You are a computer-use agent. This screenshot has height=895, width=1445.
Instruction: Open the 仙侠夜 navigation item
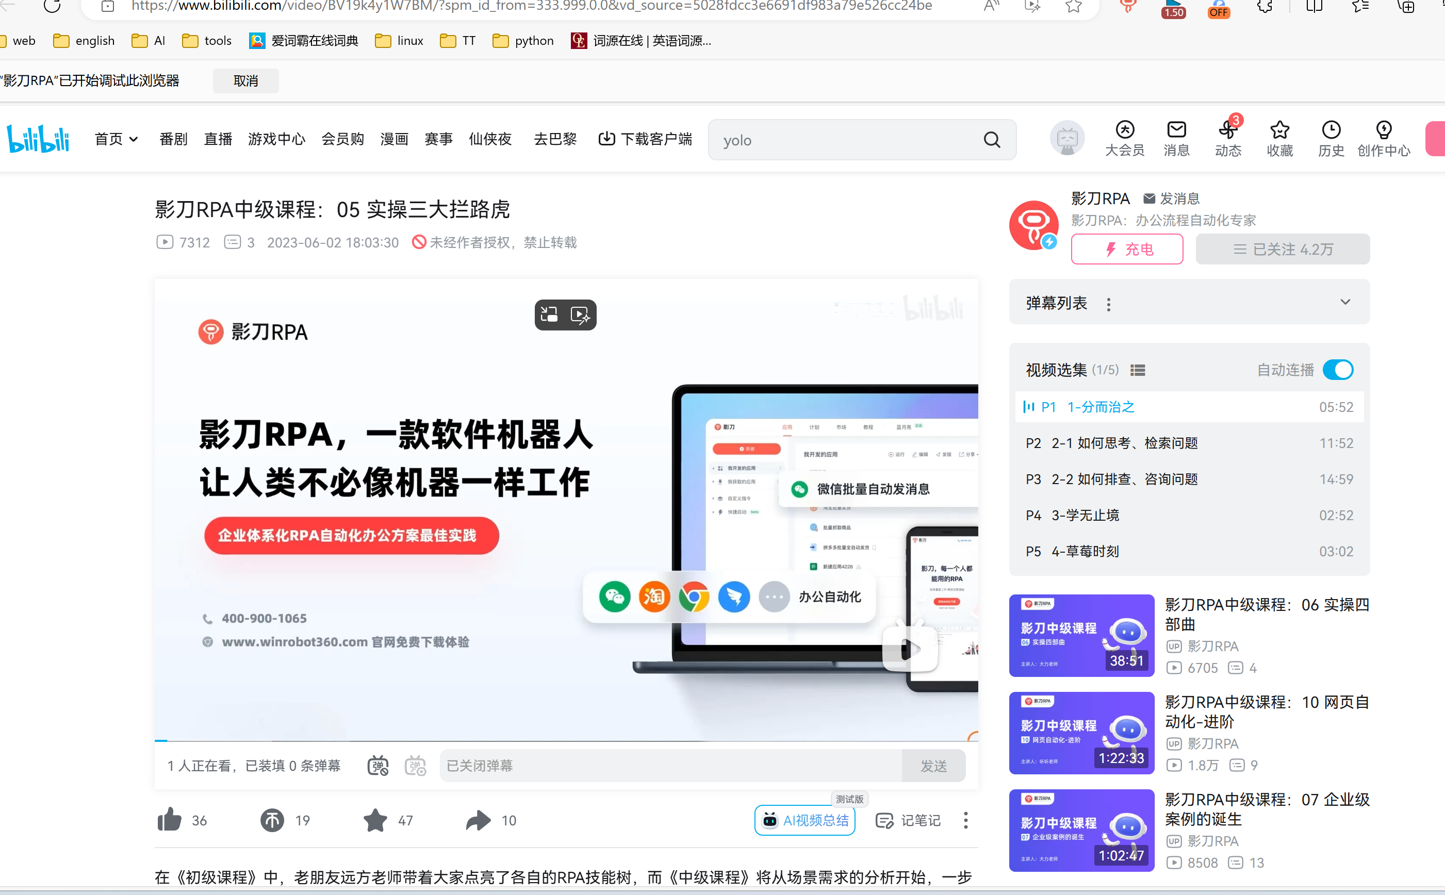[490, 139]
